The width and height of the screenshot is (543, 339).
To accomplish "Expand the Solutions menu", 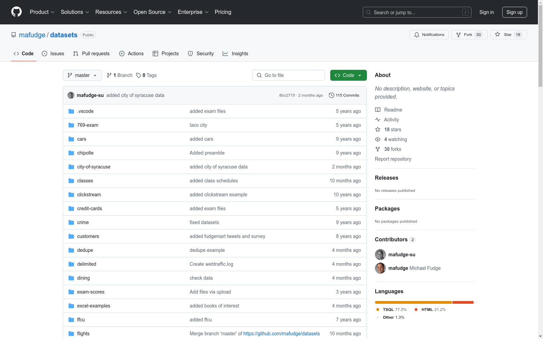I will coord(75,12).
